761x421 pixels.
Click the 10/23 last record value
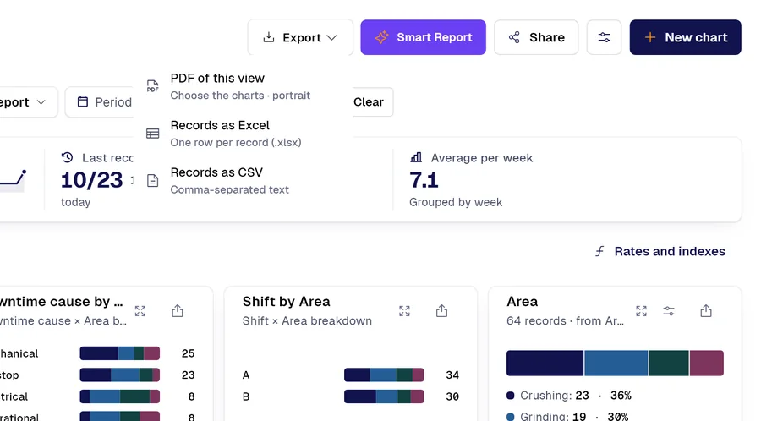[91, 180]
